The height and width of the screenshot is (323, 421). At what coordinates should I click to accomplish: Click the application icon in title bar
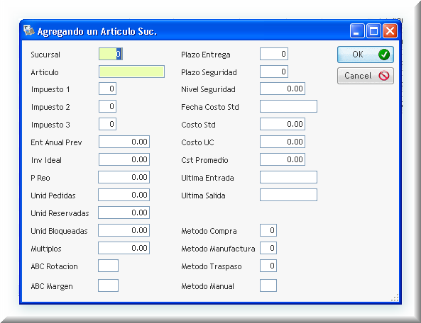point(28,30)
